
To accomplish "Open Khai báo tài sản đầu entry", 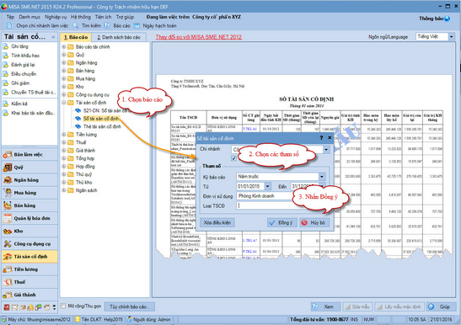I will [x=29, y=113].
